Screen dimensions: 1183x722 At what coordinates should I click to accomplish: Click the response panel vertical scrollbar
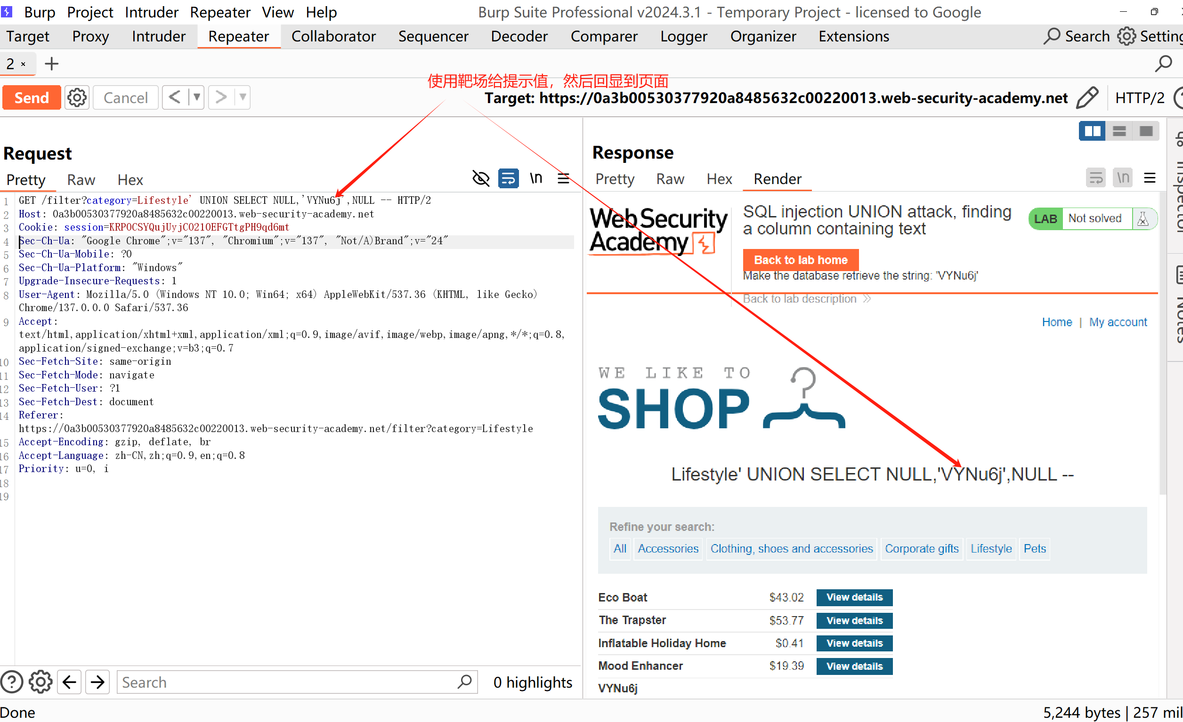click(x=1162, y=343)
